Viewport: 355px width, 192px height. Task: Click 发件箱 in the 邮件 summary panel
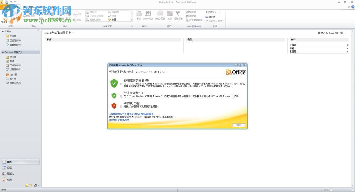click(x=293, y=51)
